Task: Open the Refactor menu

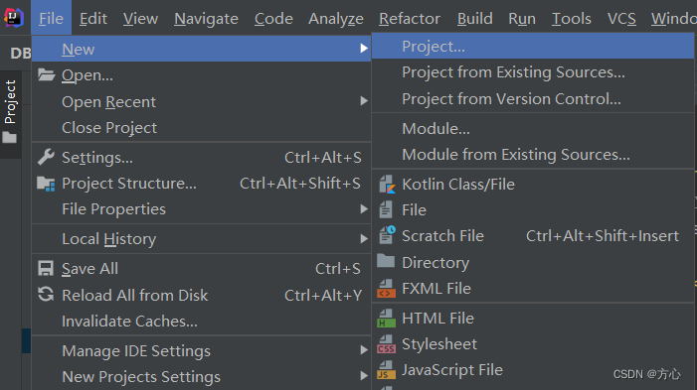Action: 410,19
